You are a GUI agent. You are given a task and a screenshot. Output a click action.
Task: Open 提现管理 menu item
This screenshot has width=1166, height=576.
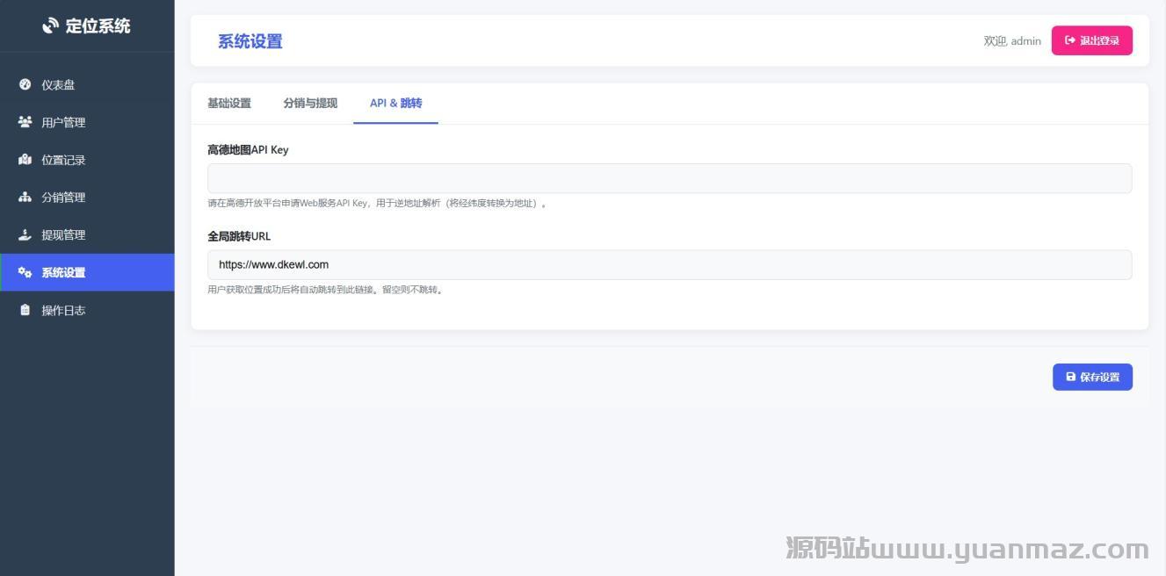87,234
